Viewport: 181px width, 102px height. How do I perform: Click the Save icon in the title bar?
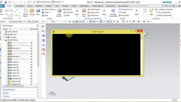[x=5, y=2]
